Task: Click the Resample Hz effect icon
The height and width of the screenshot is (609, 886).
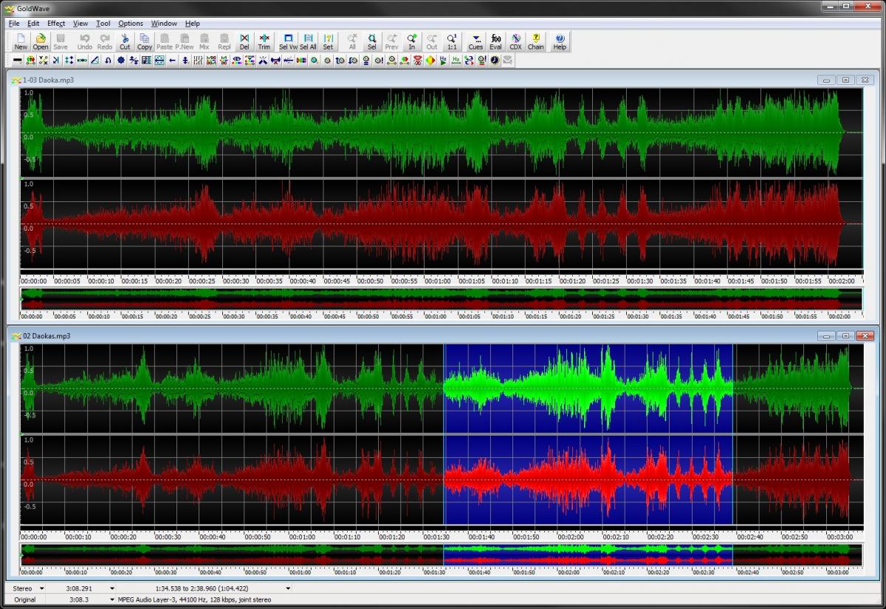Action: tap(456, 60)
